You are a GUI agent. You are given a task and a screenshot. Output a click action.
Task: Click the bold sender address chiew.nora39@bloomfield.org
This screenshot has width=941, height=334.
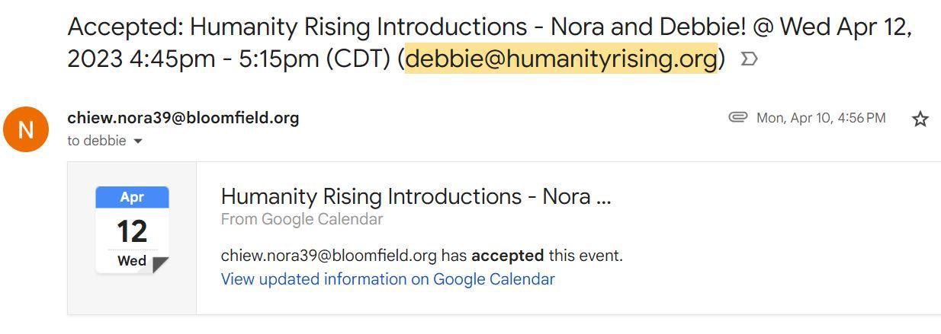(183, 118)
